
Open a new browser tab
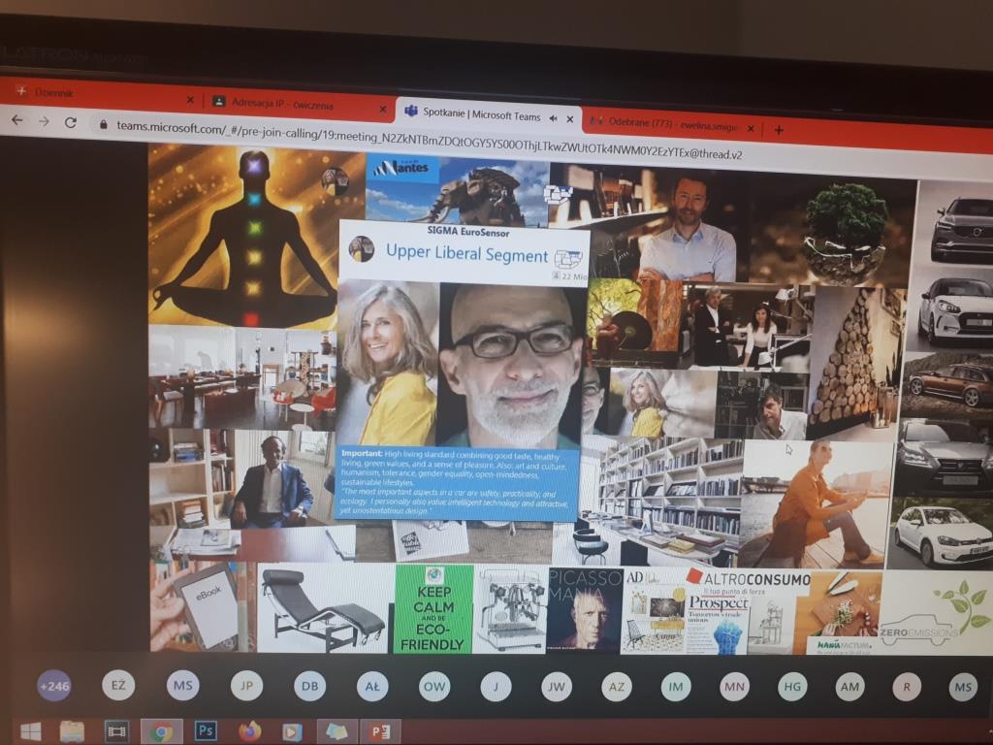coord(779,130)
